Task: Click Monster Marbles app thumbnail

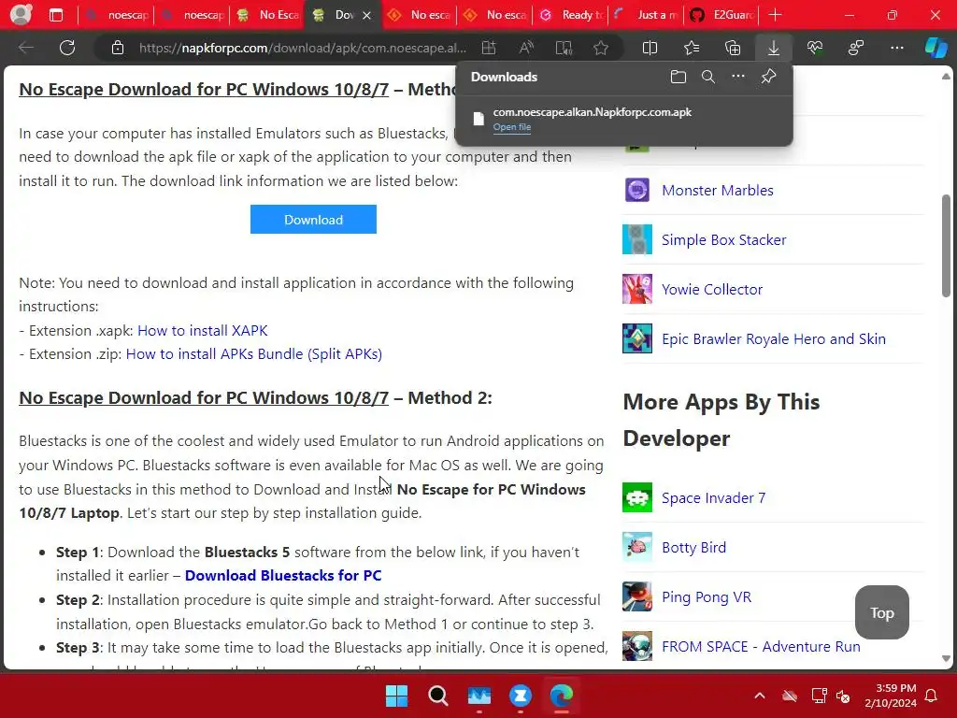Action: click(x=637, y=190)
